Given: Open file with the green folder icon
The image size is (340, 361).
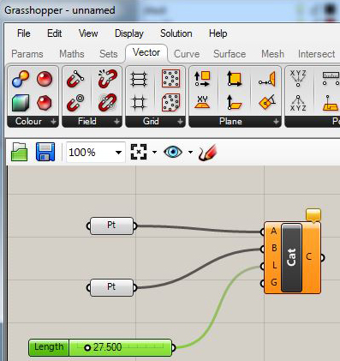Looking at the screenshot, I should click(19, 152).
